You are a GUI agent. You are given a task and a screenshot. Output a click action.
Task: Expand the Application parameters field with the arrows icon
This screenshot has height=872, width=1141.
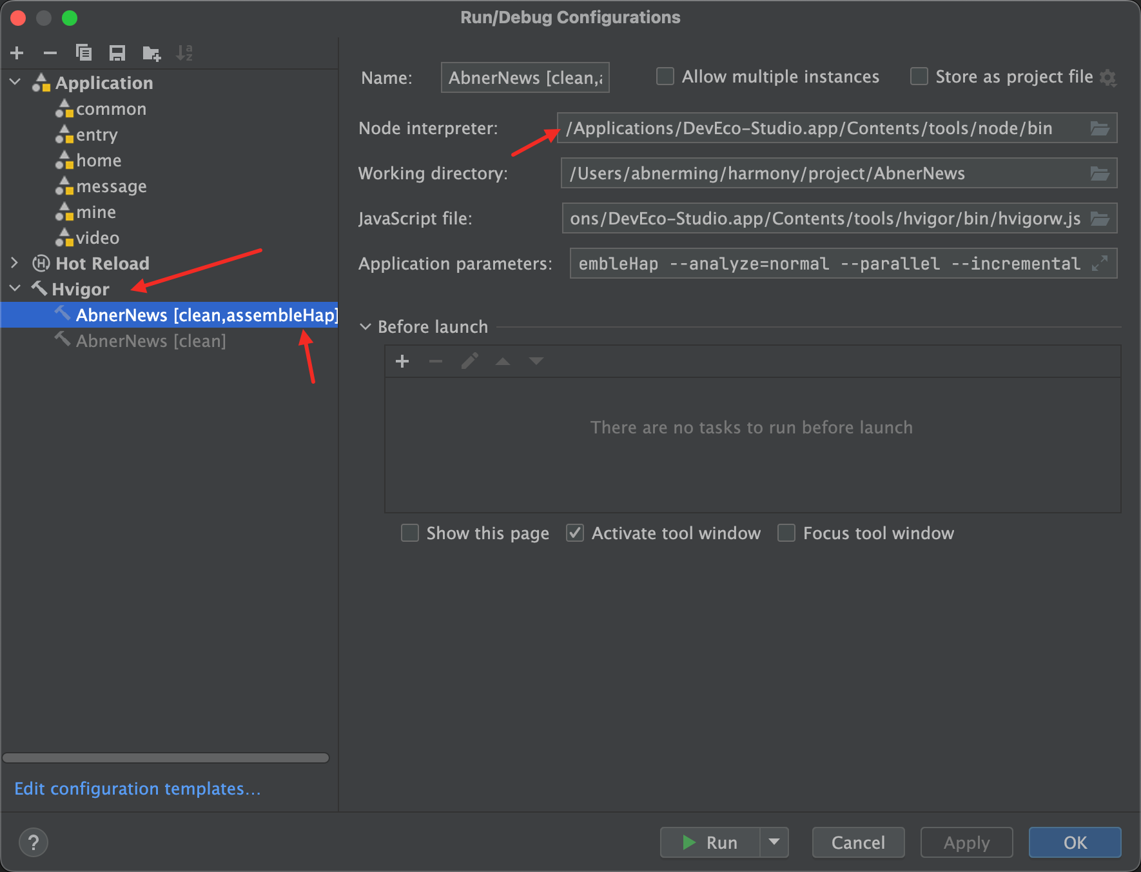(1100, 263)
